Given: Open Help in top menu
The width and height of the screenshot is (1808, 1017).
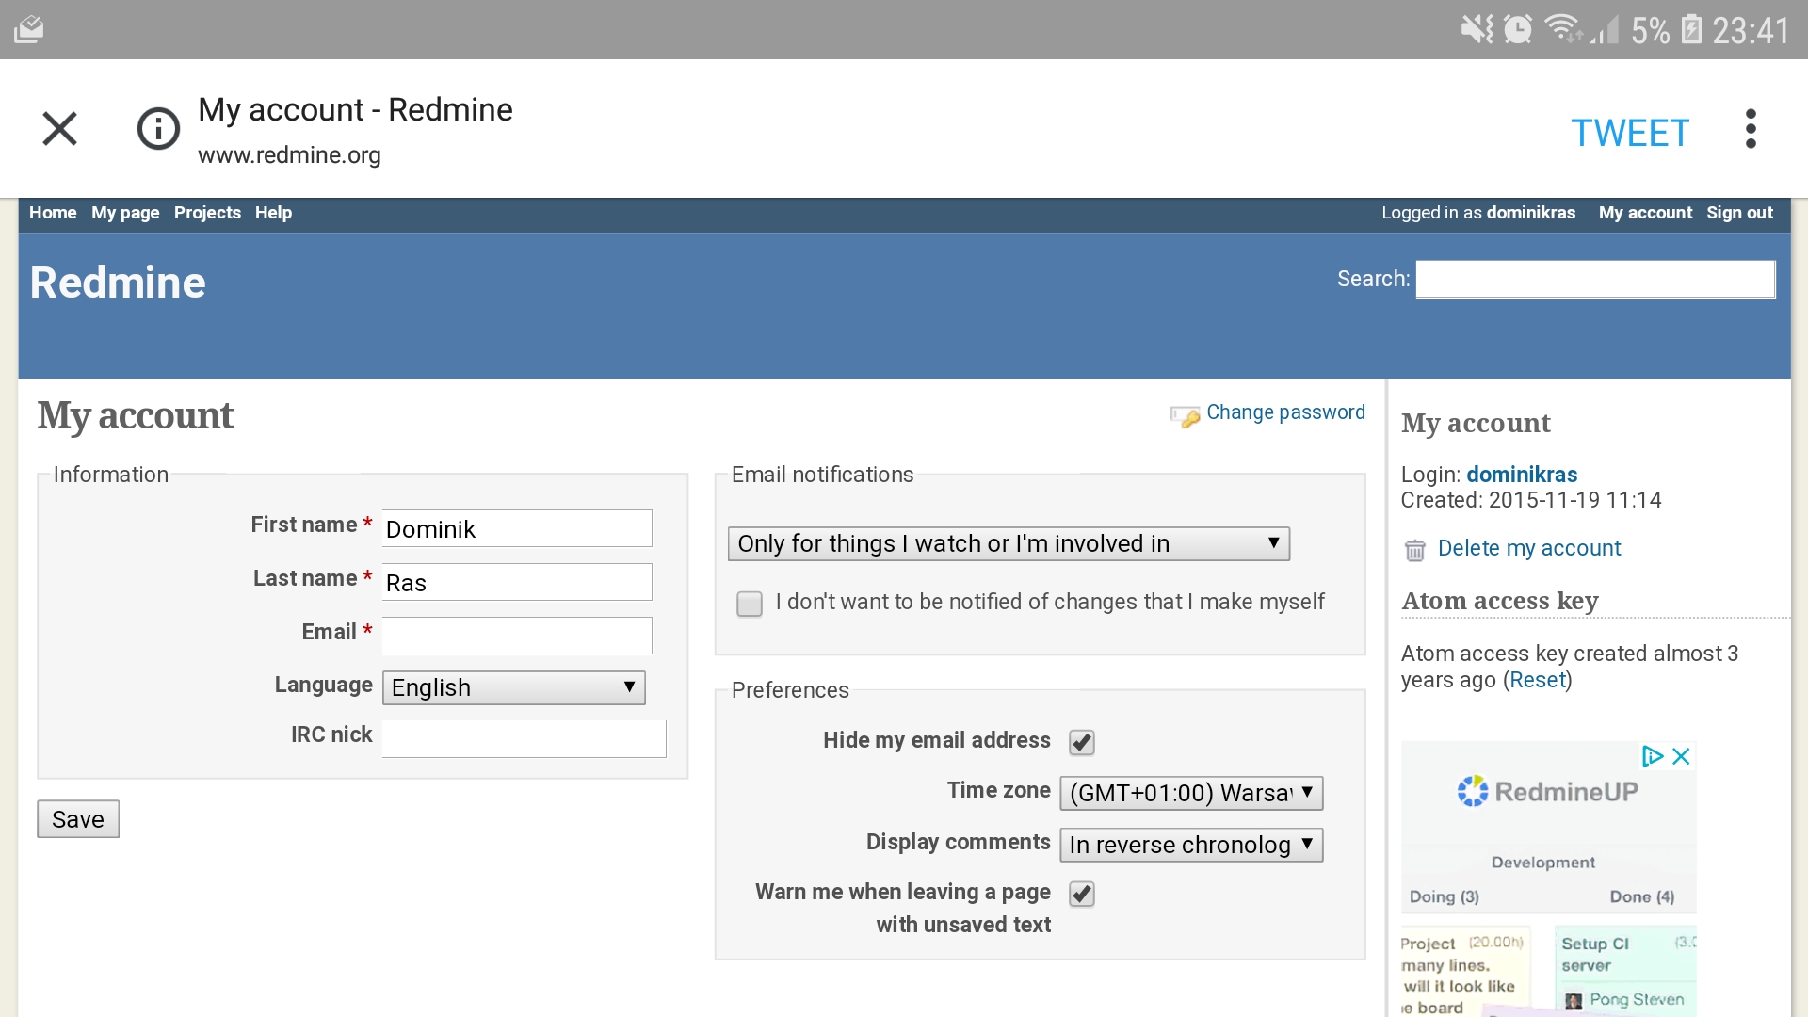Looking at the screenshot, I should (273, 213).
